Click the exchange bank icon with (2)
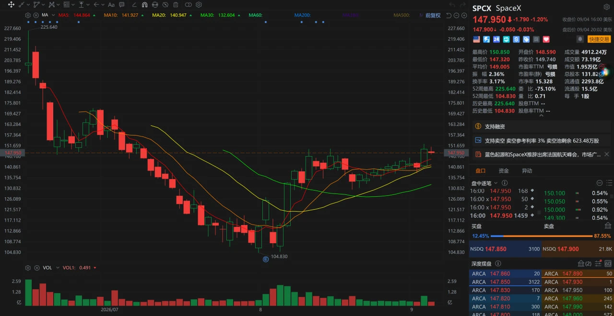Image resolution: width=614 pixels, height=316 pixels. pyautogui.click(x=585, y=263)
